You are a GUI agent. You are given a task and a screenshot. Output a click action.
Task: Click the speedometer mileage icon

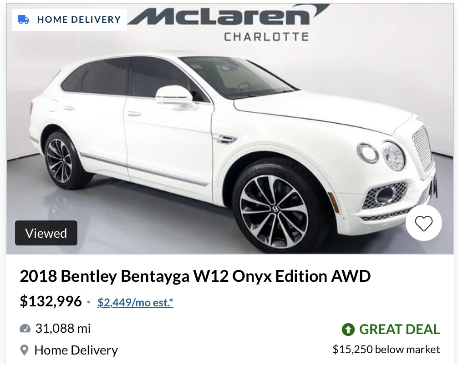click(25, 329)
